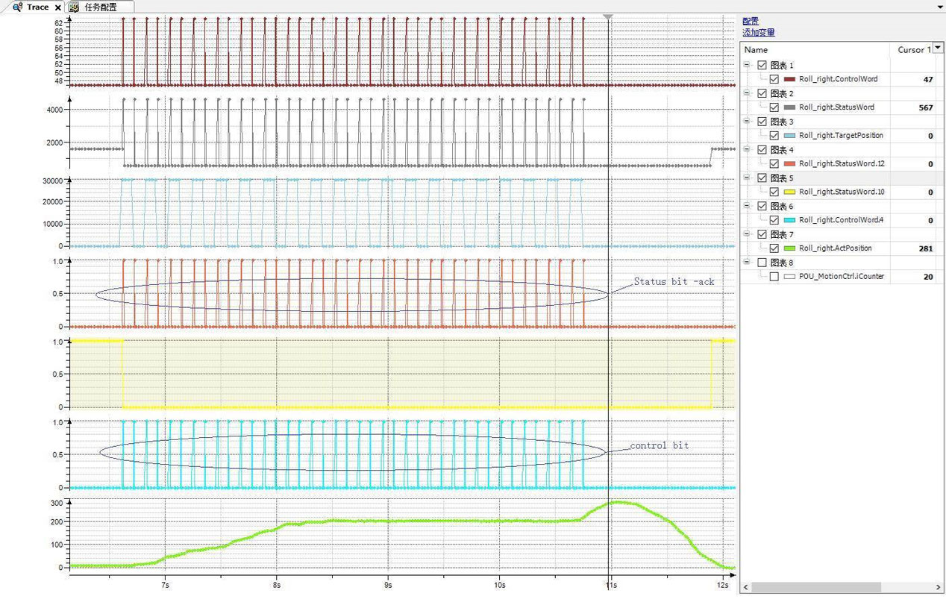946x602 pixels.
Task: Open dropdown arrow beside Cursor 1 header
Action: [x=938, y=48]
